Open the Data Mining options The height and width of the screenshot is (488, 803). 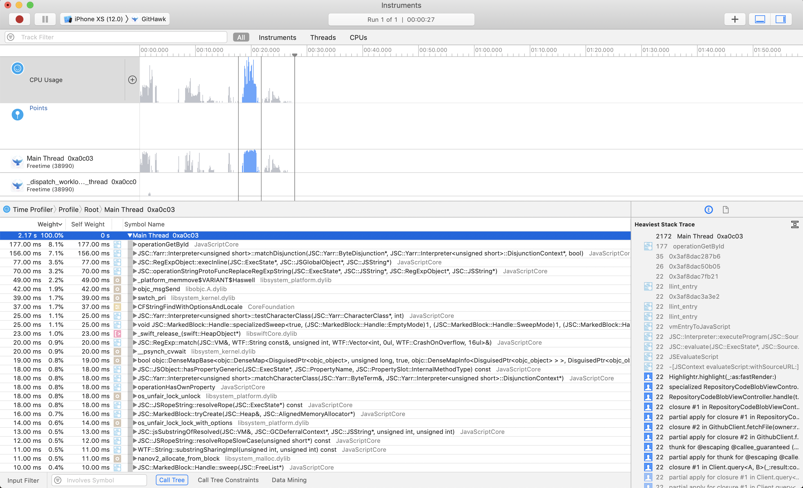pyautogui.click(x=289, y=480)
